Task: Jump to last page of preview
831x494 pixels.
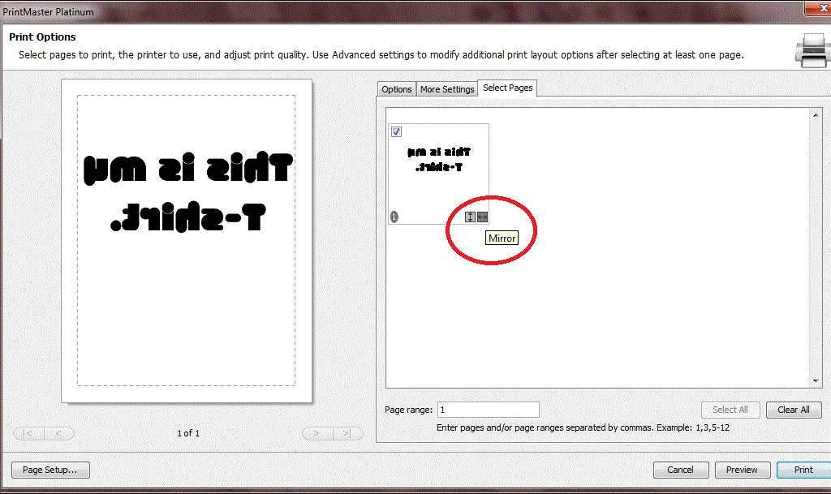Action: click(x=347, y=433)
